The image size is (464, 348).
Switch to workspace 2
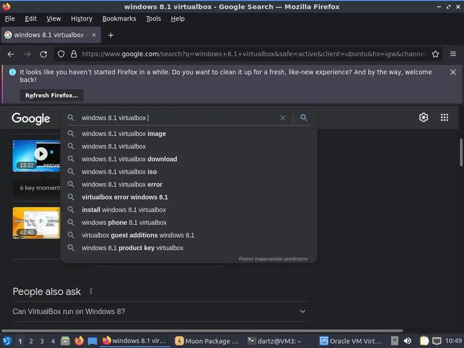click(31, 341)
